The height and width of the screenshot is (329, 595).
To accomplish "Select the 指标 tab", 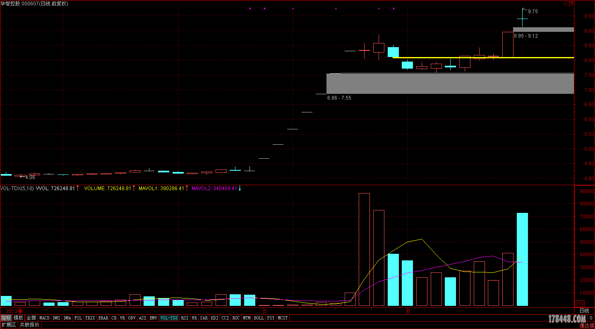I will 6,318.
